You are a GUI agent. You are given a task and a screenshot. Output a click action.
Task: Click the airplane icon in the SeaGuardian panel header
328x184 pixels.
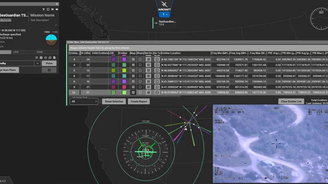[44, 9]
